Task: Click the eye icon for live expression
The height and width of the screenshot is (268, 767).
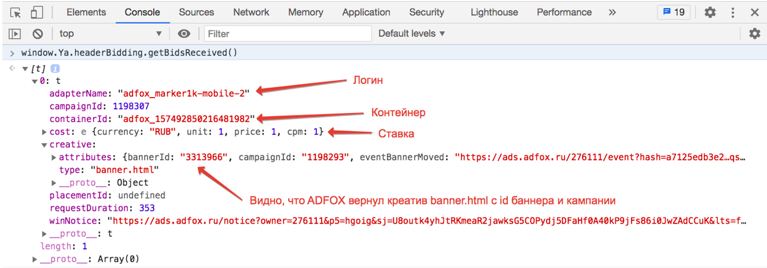Action: tap(184, 34)
